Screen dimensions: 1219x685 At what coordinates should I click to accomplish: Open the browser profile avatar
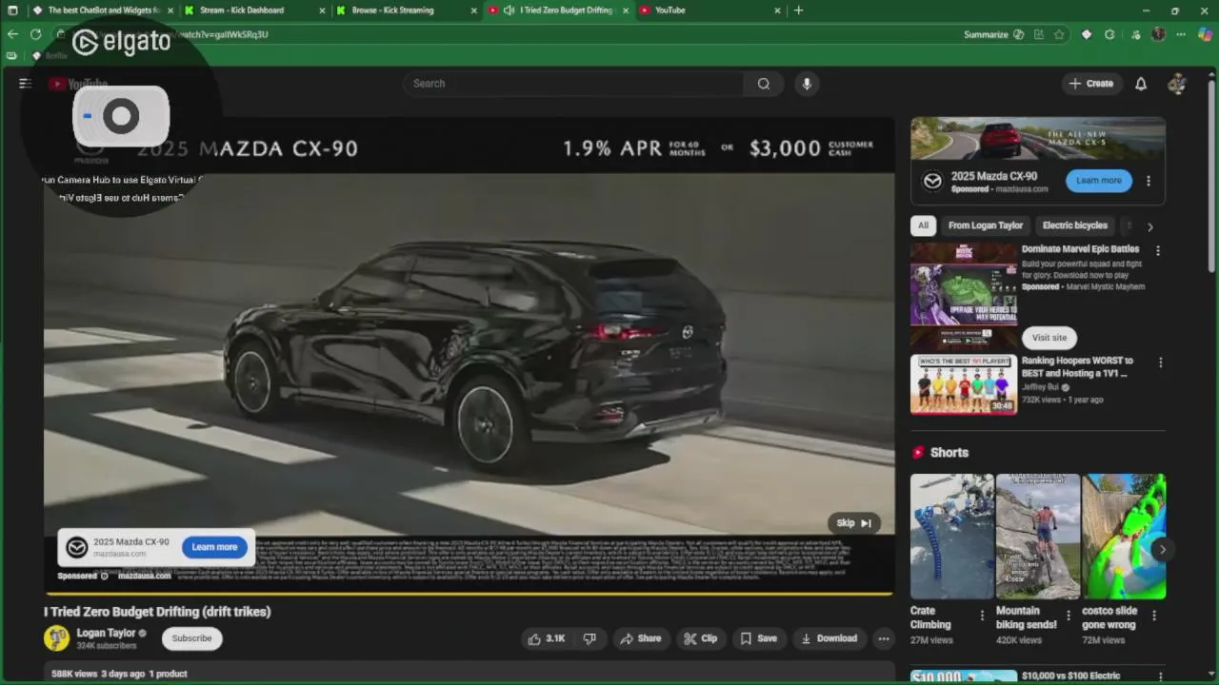1158,34
